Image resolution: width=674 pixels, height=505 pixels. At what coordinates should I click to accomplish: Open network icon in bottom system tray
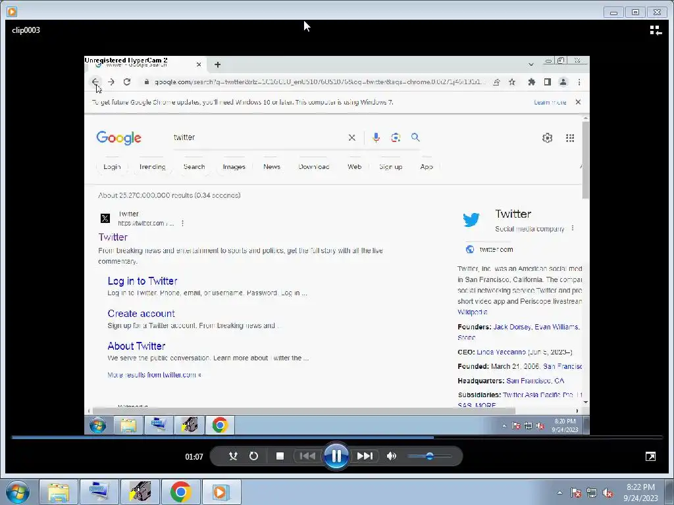(x=592, y=493)
